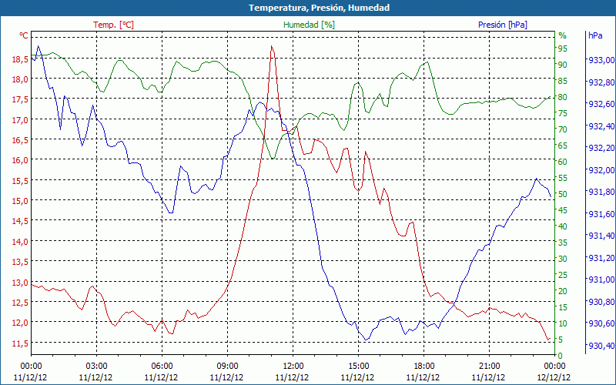
Task: Select the green "Humedad [%]" legend label
Action: (310, 25)
